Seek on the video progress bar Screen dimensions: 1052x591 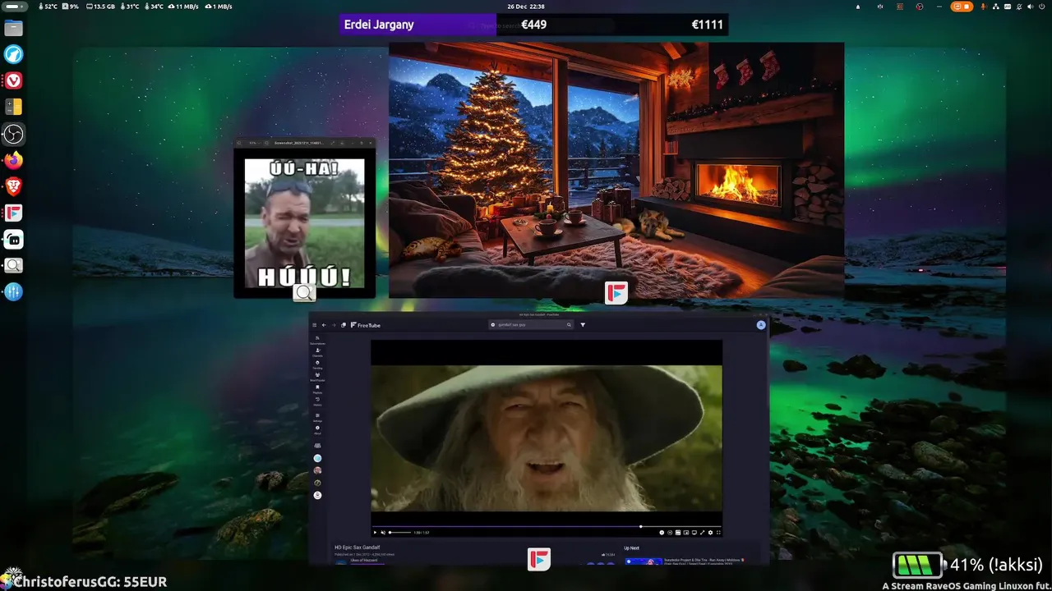(547, 526)
